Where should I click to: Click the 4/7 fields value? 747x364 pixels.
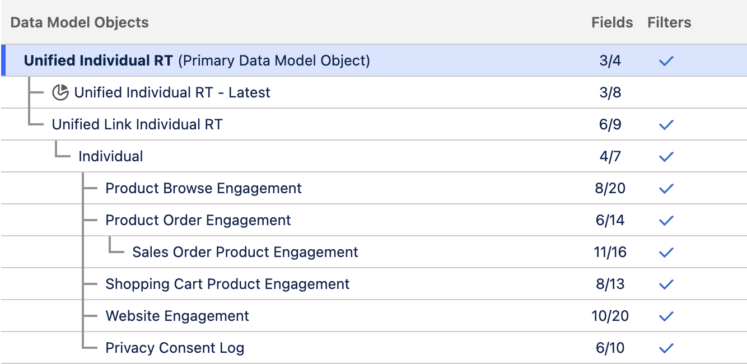coord(610,156)
